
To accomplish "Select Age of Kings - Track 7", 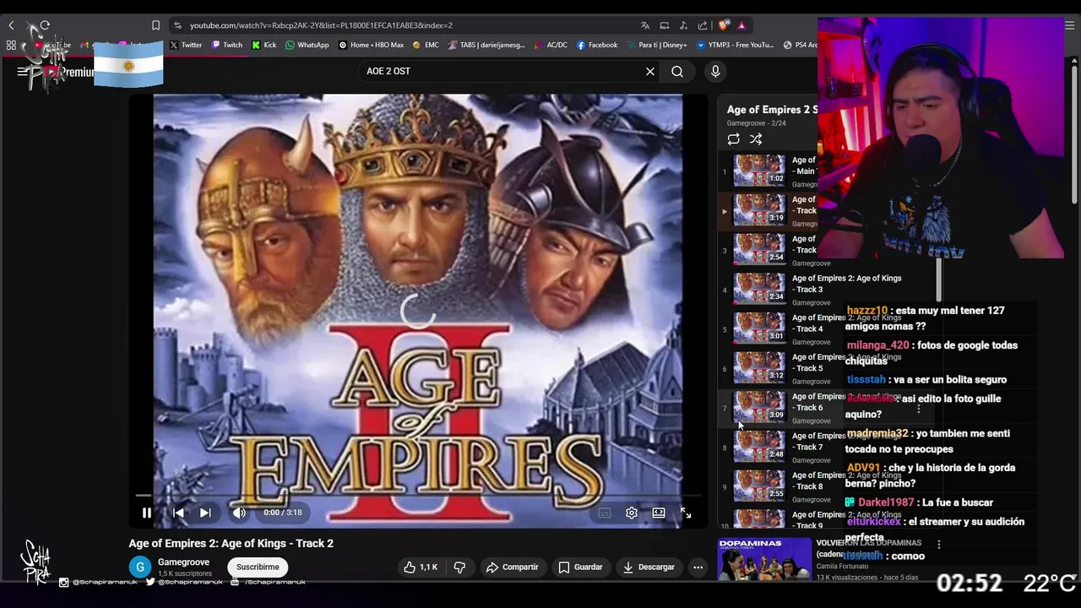I will (846, 442).
